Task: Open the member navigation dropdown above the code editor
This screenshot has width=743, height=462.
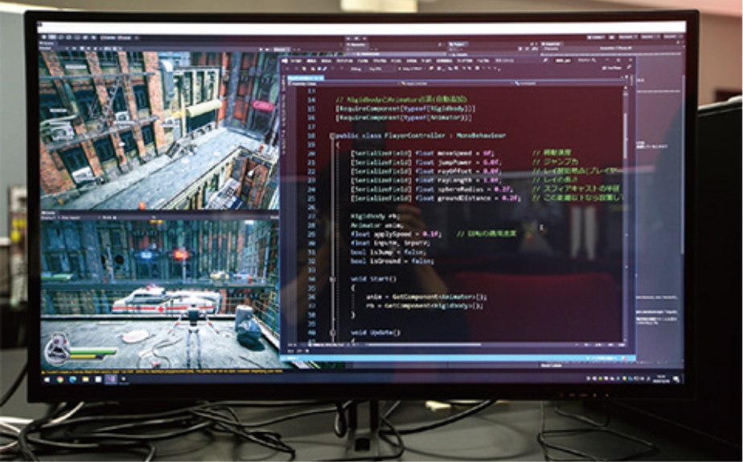Action: click(569, 84)
